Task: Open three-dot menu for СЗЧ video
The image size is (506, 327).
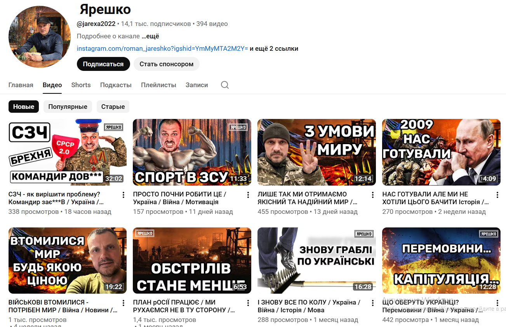Action: [x=123, y=195]
